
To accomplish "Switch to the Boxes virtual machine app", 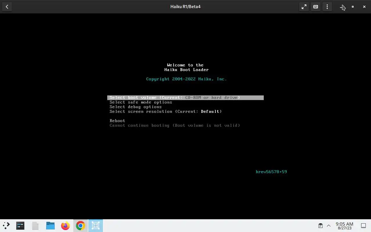I will (96, 226).
